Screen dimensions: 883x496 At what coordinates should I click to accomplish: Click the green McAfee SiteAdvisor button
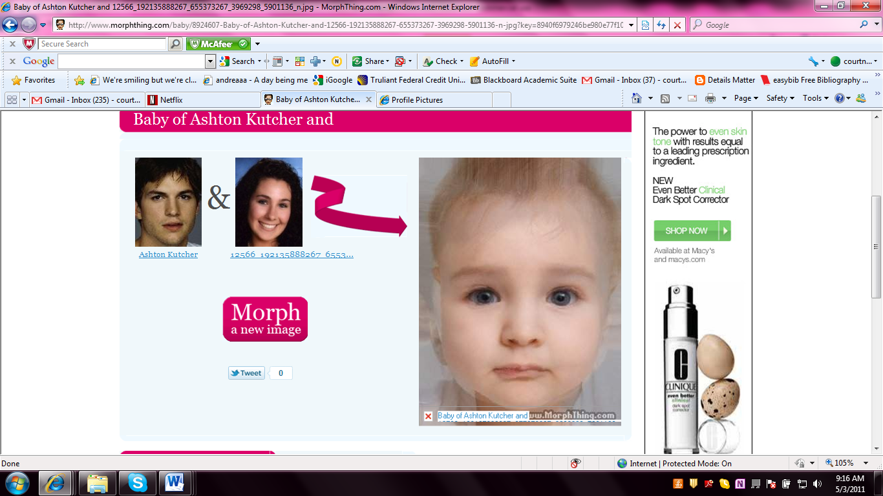coord(218,44)
